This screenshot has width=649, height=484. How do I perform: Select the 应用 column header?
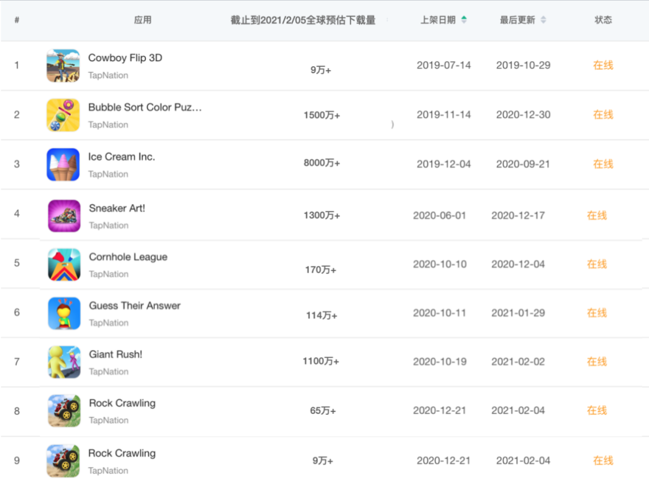click(144, 19)
